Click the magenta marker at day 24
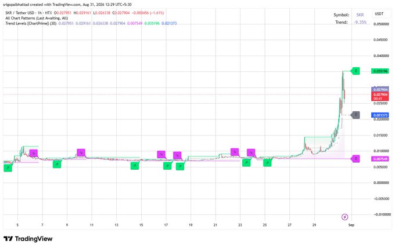Viewport: 395px width, 248px height. click(251, 152)
